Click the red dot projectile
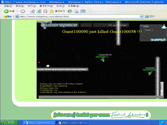 point(39,63)
